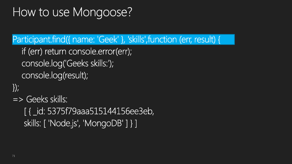Click the 'console.log(result);' line

(55, 75)
